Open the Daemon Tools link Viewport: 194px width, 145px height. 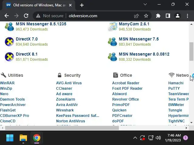(12, 99)
